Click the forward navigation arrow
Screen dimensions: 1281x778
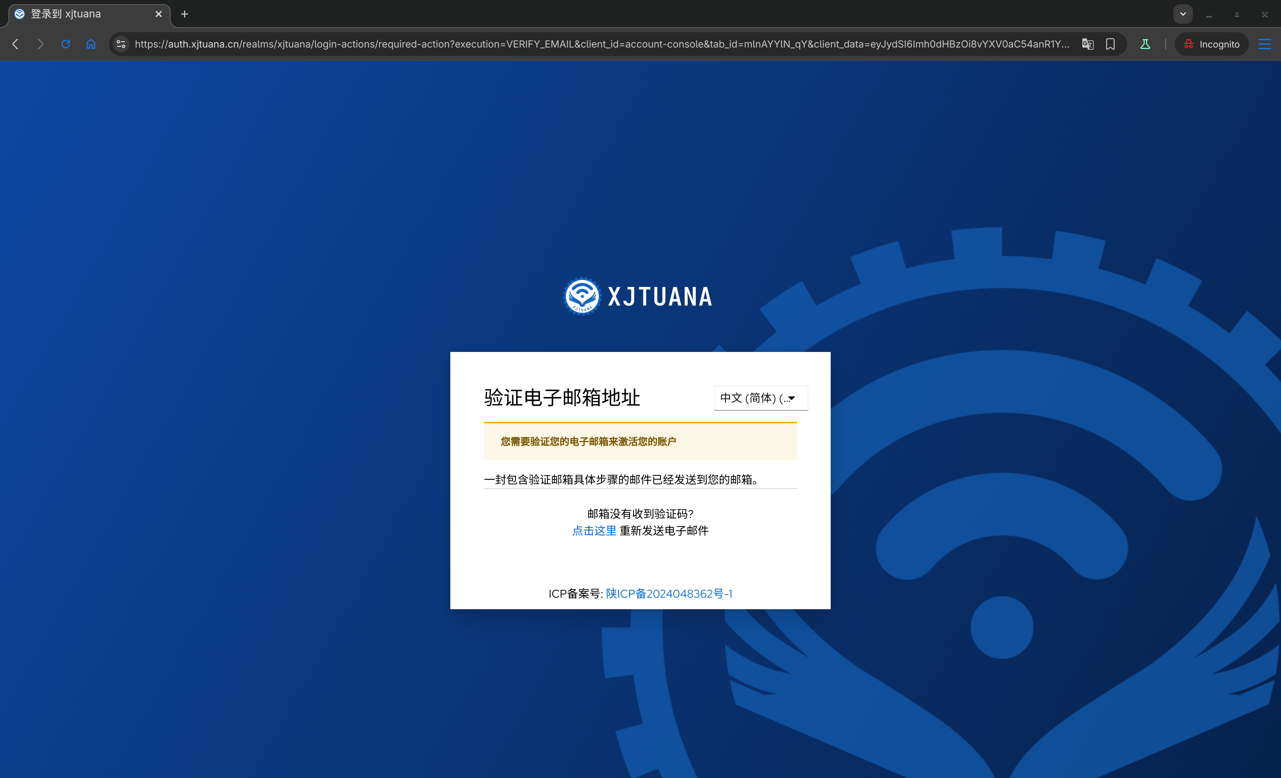41,44
